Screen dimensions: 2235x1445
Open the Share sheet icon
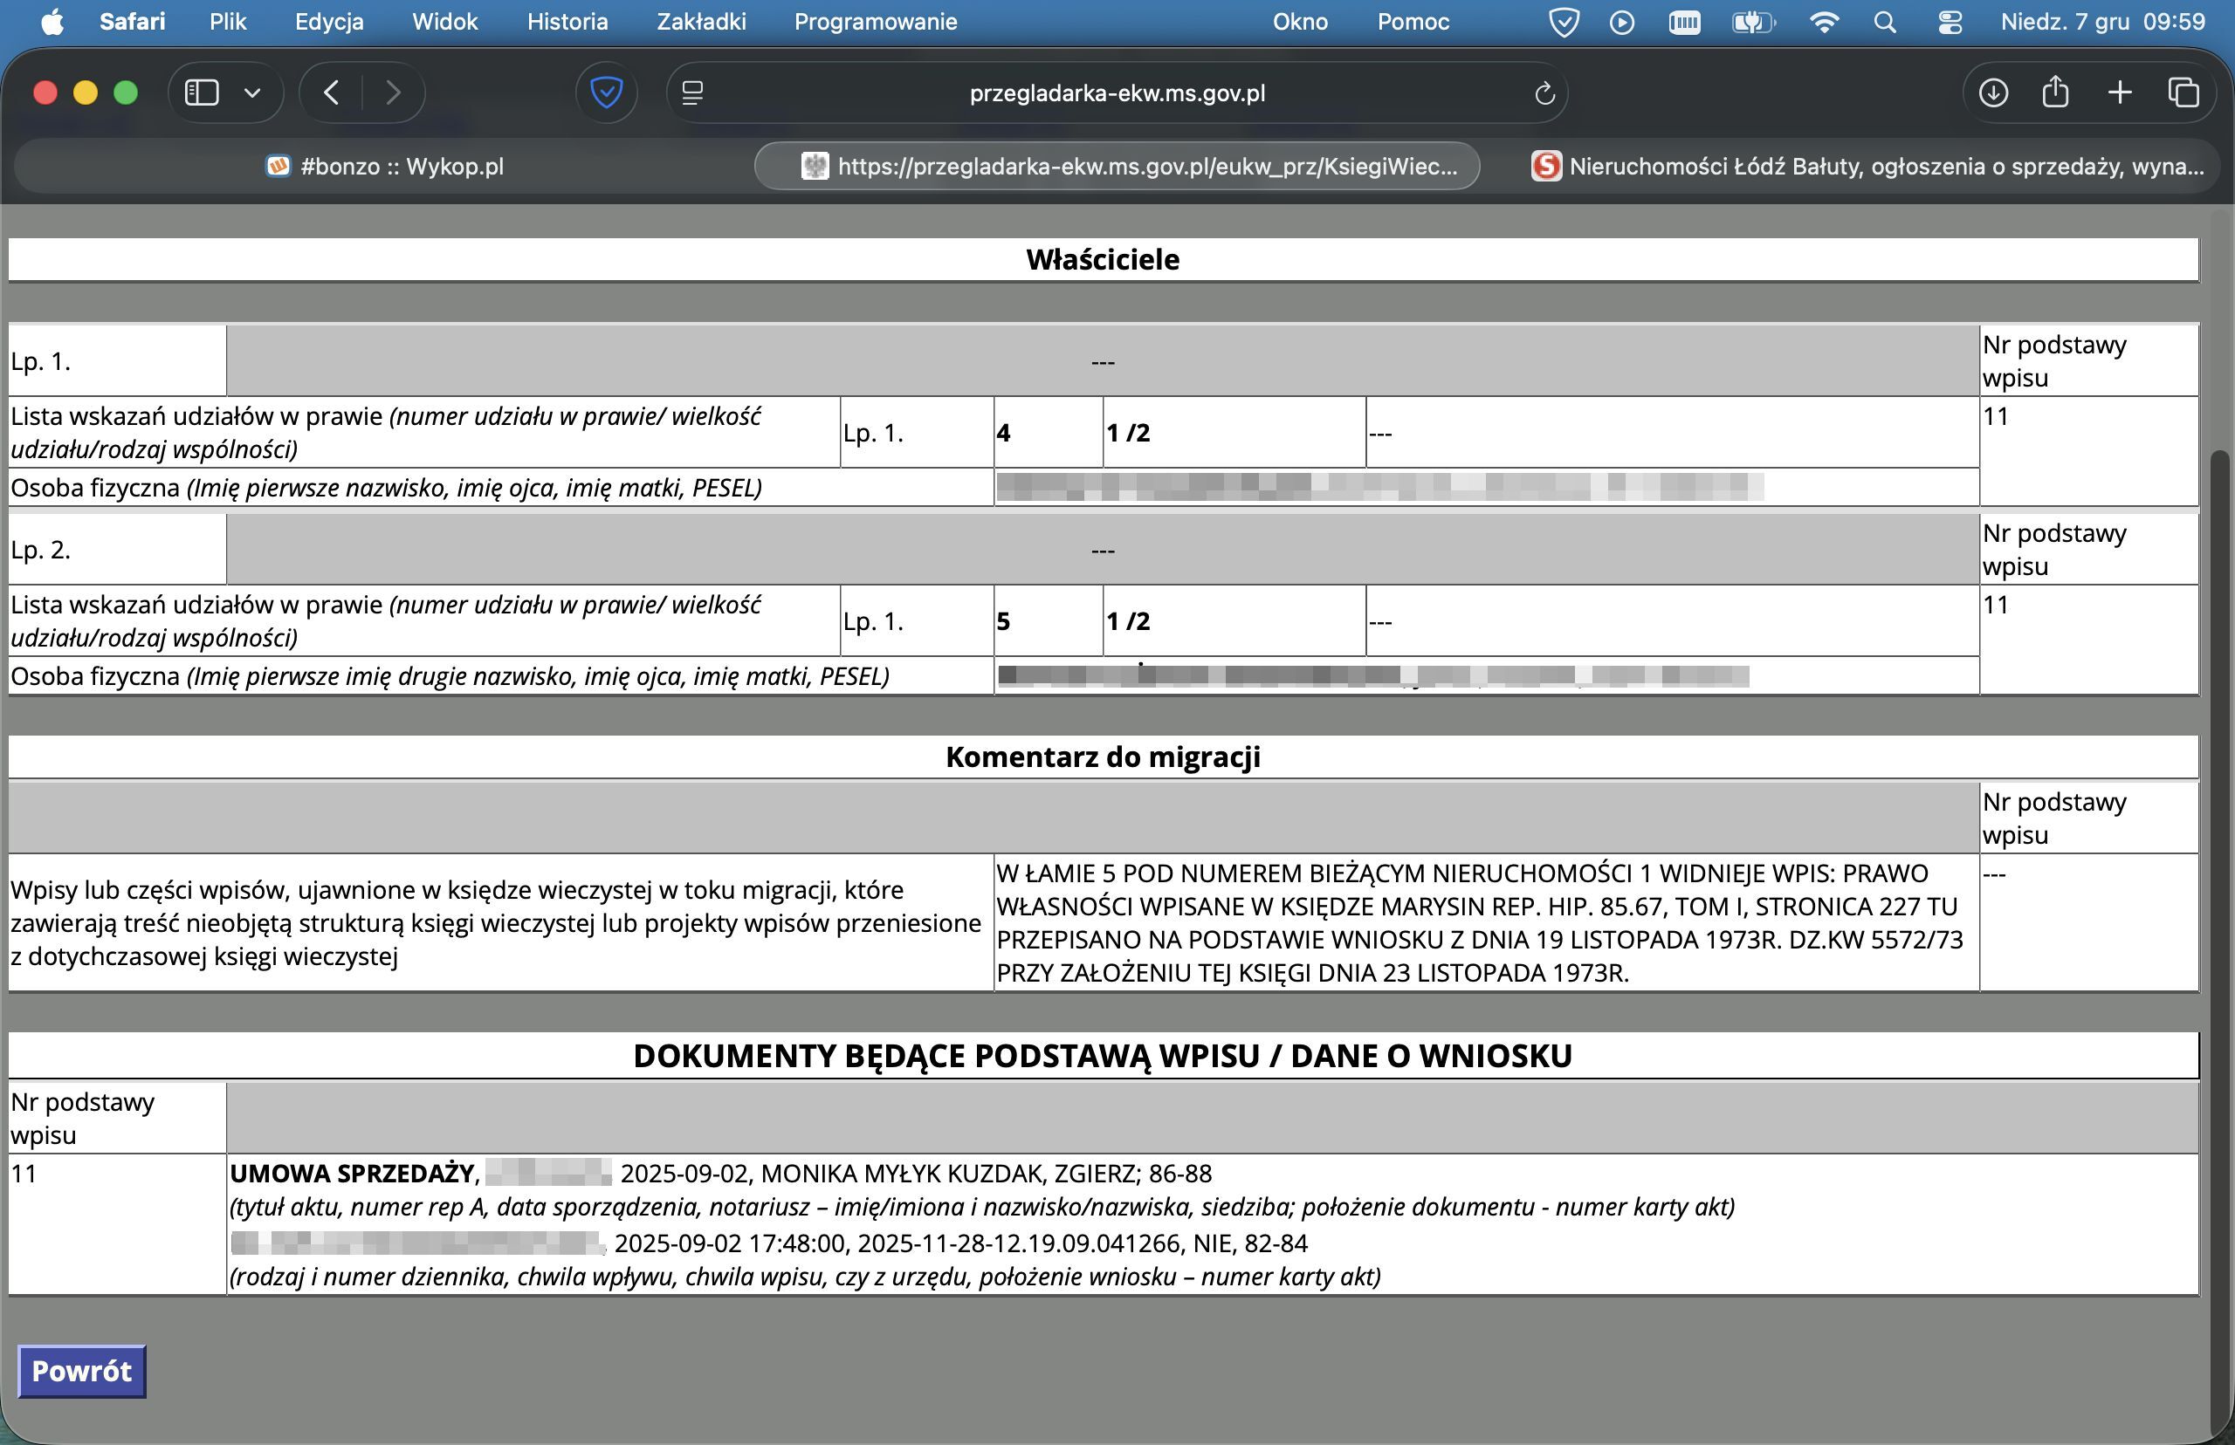click(x=2056, y=92)
